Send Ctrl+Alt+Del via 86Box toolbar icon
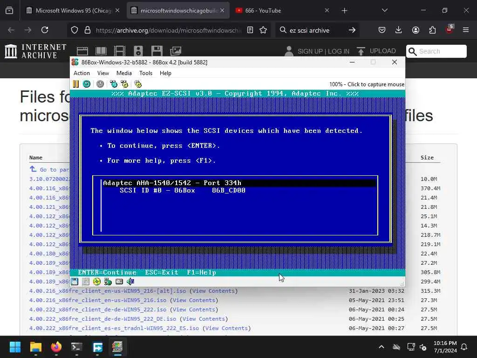Image resolution: width=477 pixels, height=358 pixels. pos(114,84)
